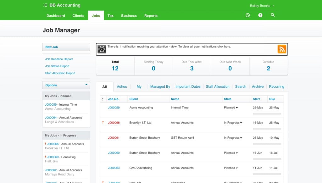The width and height of the screenshot is (322, 183).
Task: Open the Job Deadline Report
Action: (60, 59)
